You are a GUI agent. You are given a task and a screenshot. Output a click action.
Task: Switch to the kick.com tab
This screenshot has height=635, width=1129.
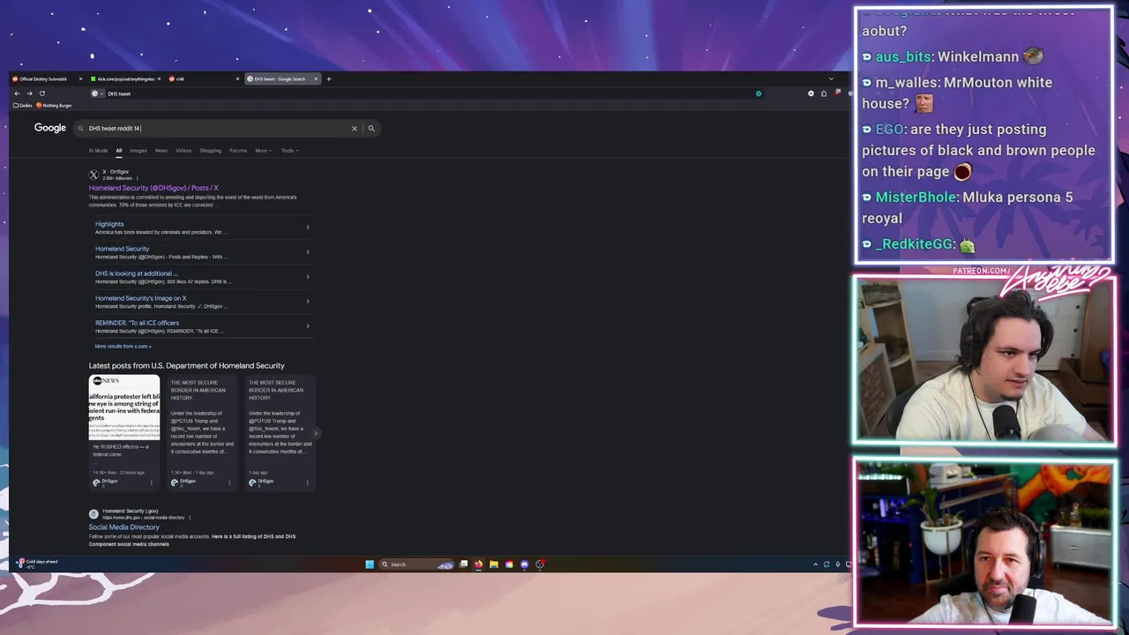(123, 78)
